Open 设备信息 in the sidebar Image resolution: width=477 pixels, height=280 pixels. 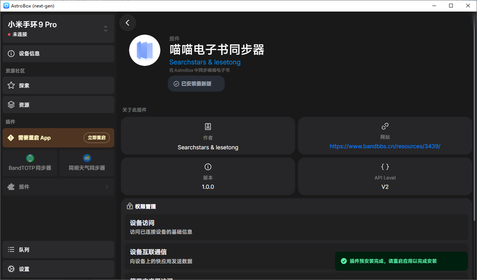58,54
